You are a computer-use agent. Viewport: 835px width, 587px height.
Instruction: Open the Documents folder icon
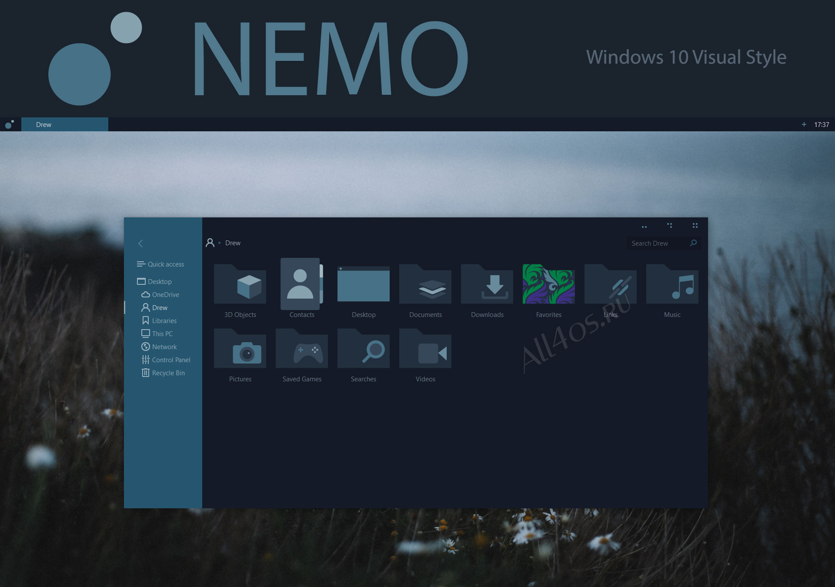(425, 284)
